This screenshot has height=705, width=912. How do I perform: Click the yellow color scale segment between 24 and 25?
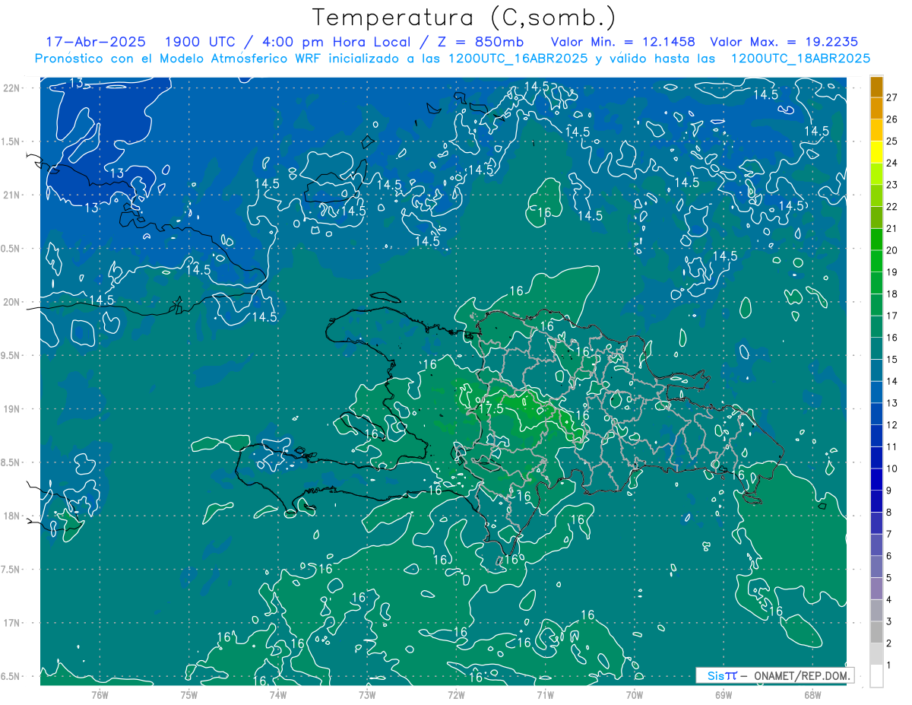(876, 152)
